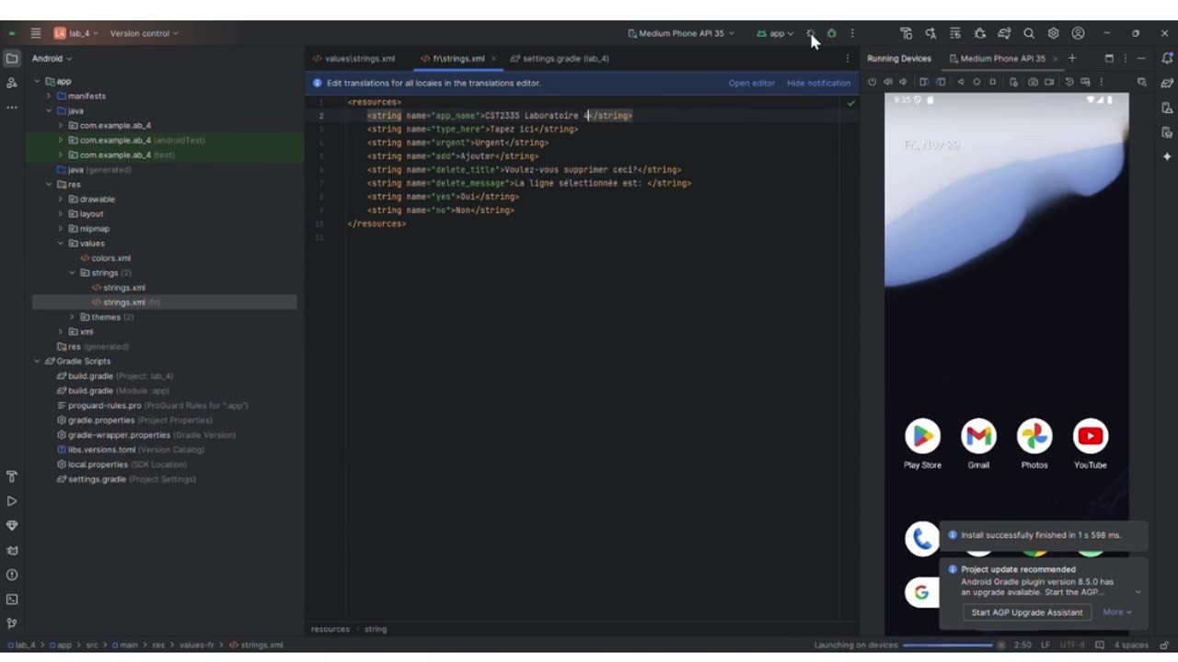
Task: Open Gemini sparkle tool window
Action: point(1167,157)
